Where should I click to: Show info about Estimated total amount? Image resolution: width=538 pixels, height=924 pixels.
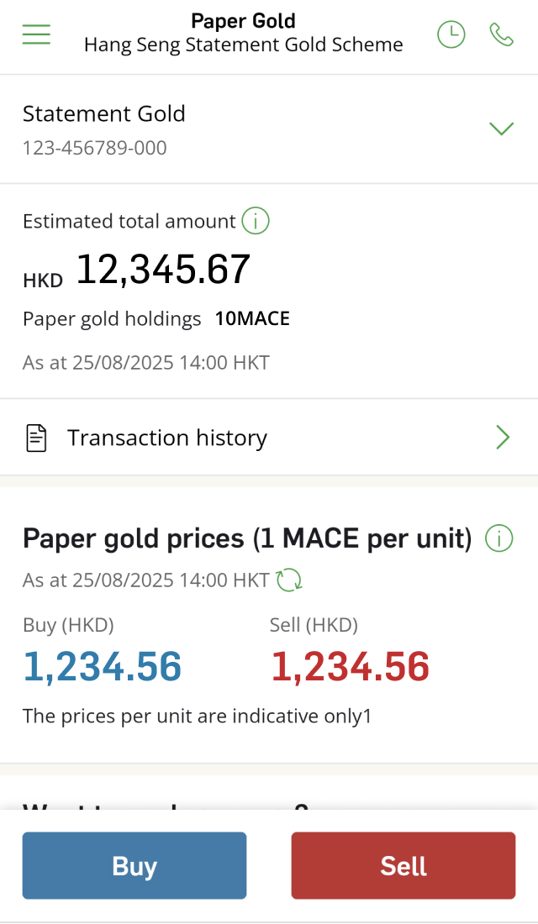tap(256, 222)
